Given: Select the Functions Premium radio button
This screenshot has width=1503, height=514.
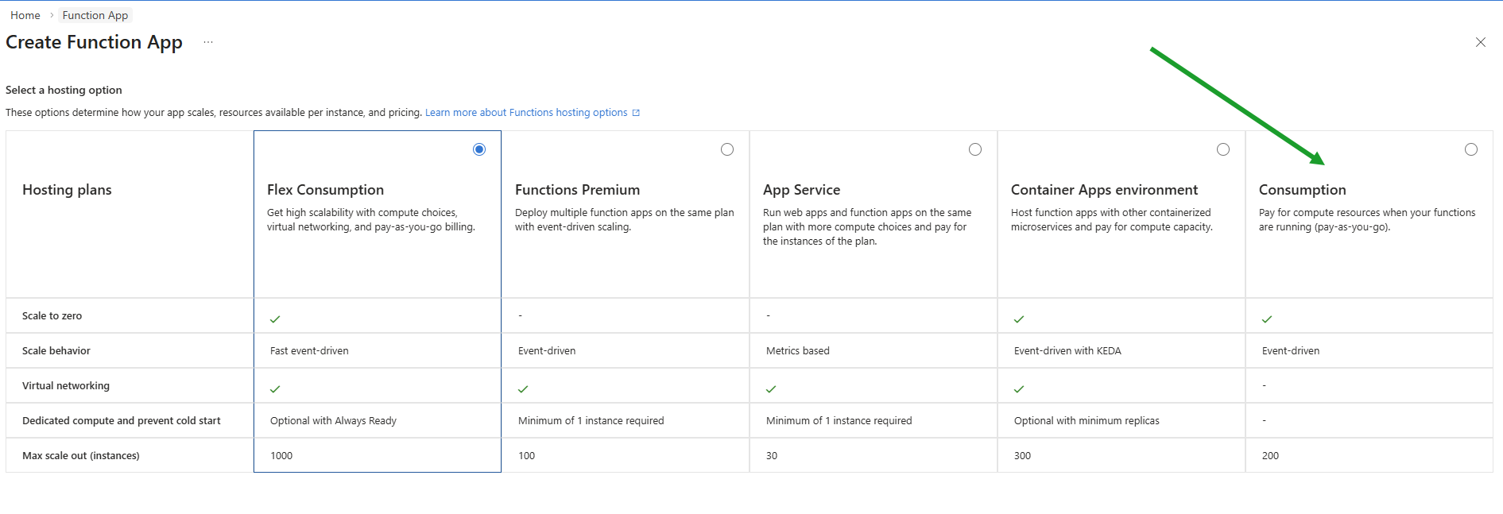Looking at the screenshot, I should point(727,149).
